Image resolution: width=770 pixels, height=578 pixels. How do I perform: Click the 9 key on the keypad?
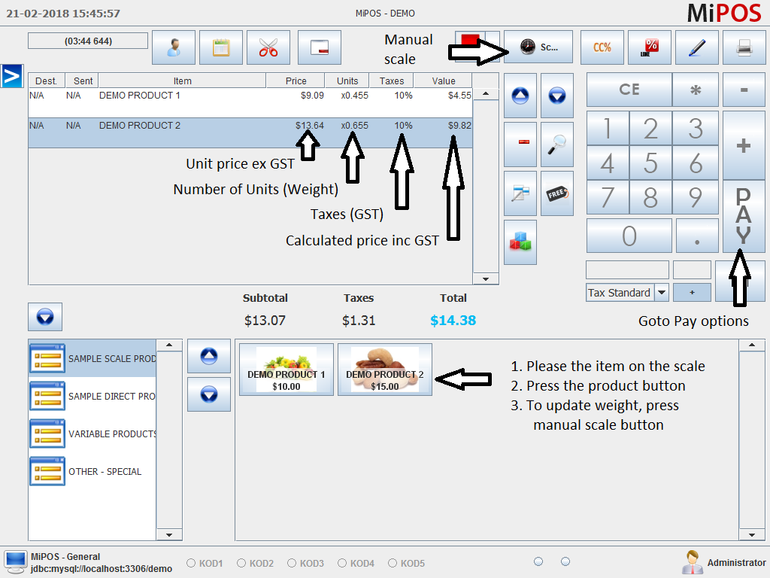[x=696, y=197]
